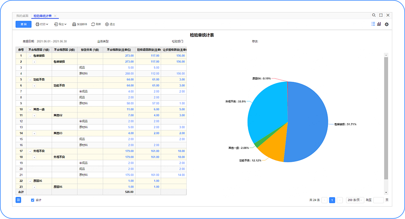Click the 发送邮件 send mail icon
Viewport: 405px width, 219px height.
point(74,24)
